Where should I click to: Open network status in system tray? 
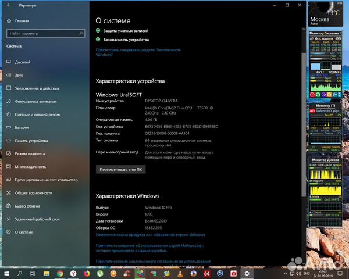pos(292,273)
